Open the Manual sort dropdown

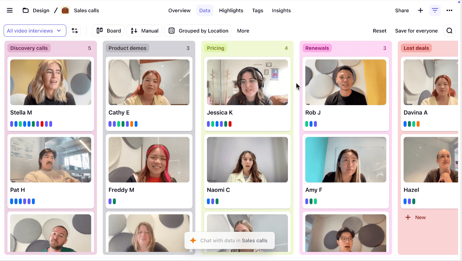[x=144, y=31]
